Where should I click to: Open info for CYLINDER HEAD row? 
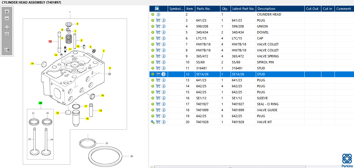(158, 14)
